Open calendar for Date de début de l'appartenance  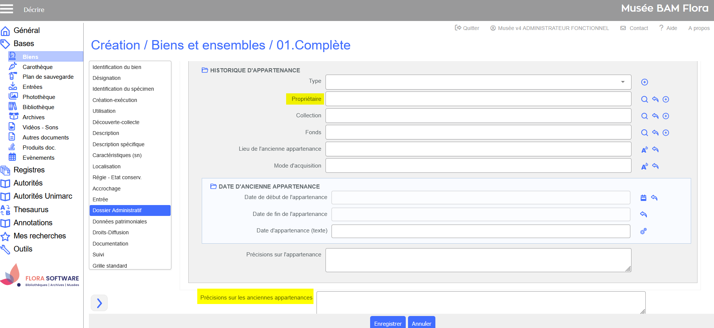(x=643, y=198)
